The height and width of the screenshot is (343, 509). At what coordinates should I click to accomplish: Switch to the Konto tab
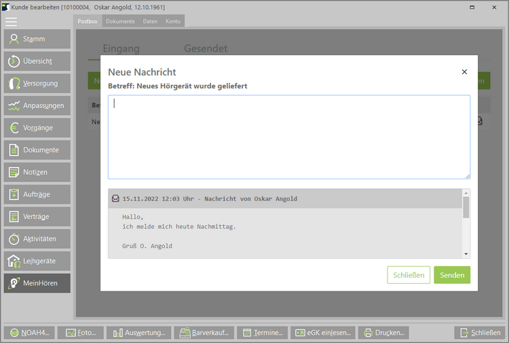[x=173, y=21]
